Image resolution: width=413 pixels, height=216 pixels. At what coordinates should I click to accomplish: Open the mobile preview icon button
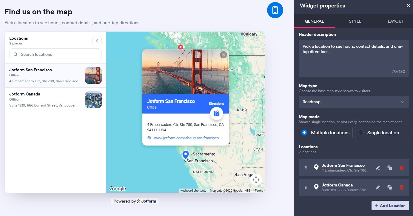275,10
